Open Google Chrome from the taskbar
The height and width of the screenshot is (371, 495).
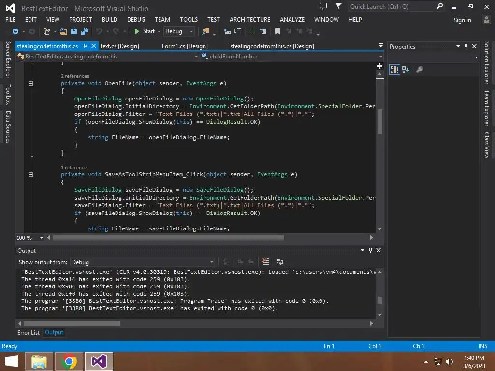click(x=69, y=361)
